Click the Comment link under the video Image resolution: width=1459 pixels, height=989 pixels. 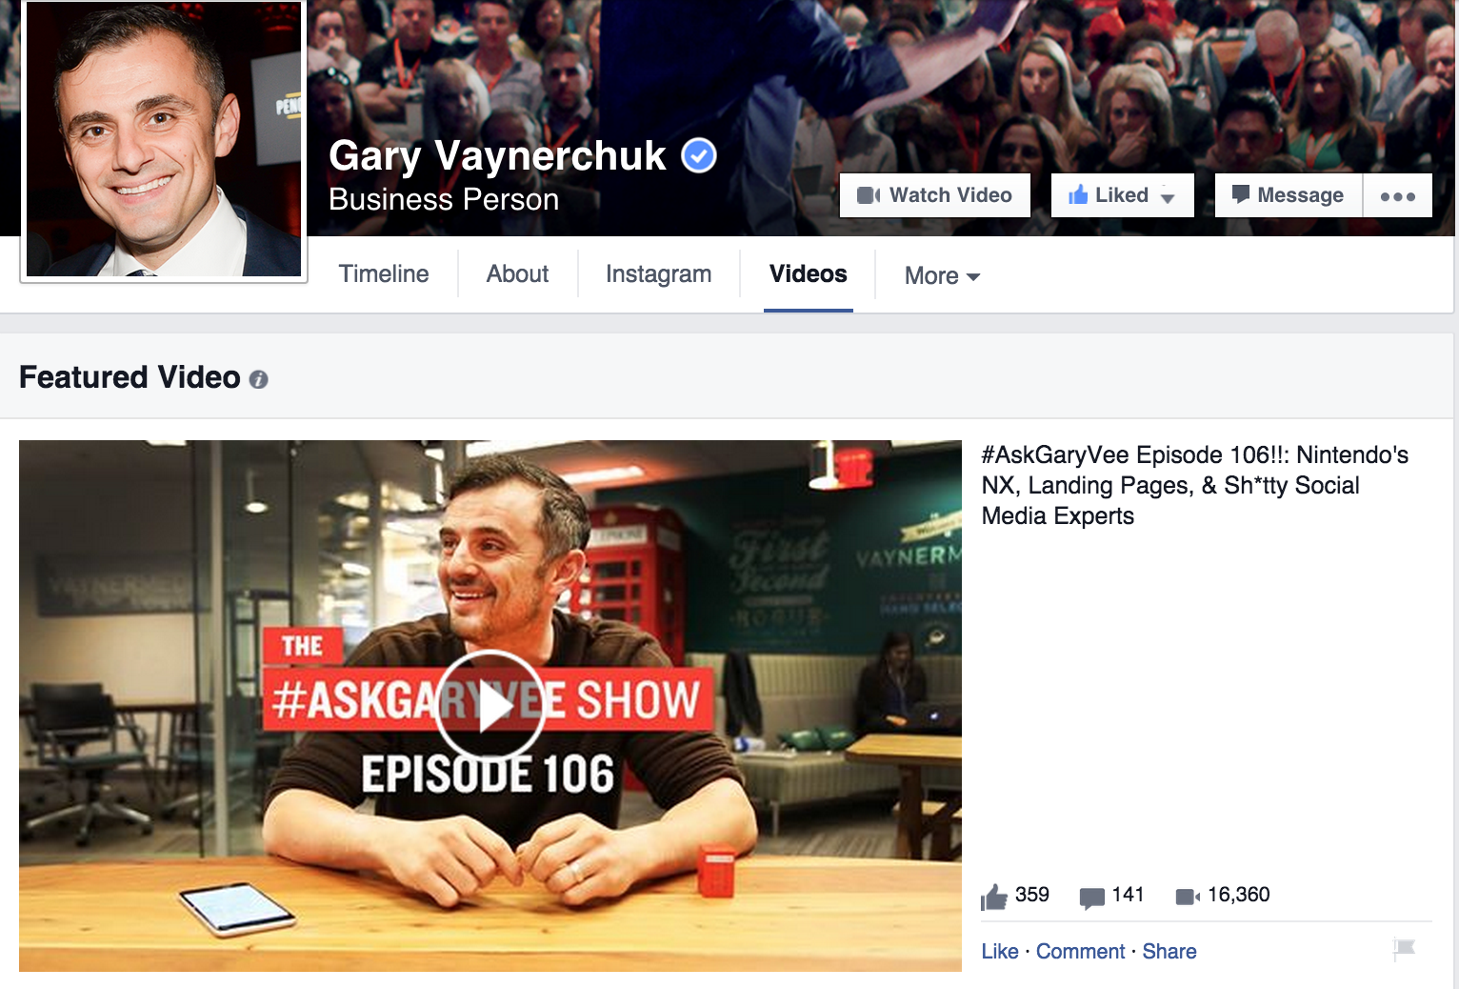tap(1080, 951)
